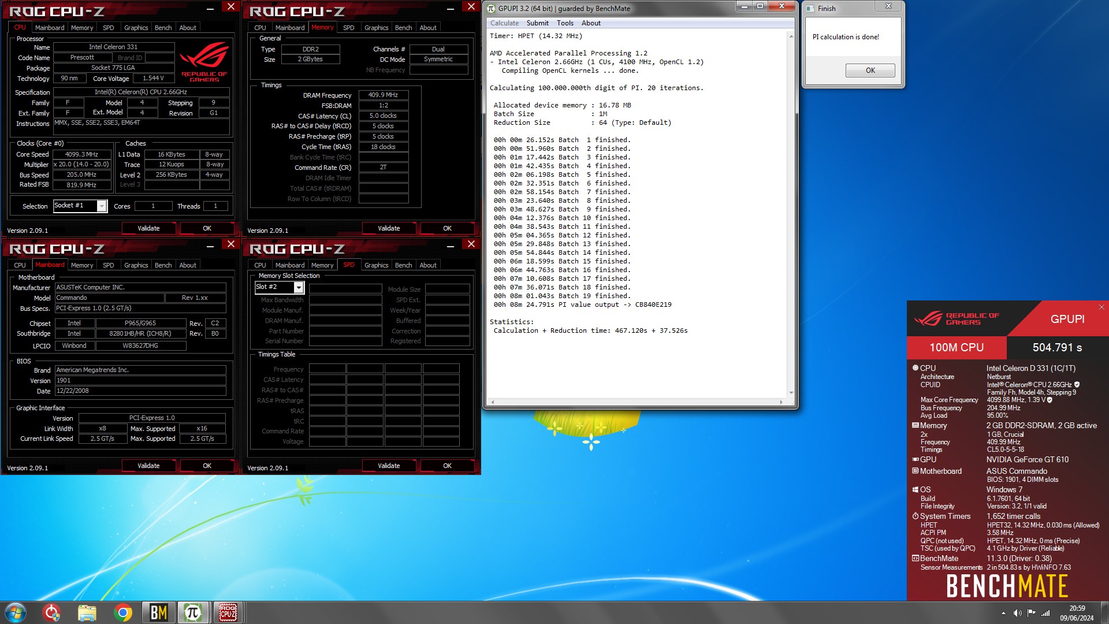
Task: Click the GPUPI horizontal scrollbar right arrow
Action: (x=781, y=402)
